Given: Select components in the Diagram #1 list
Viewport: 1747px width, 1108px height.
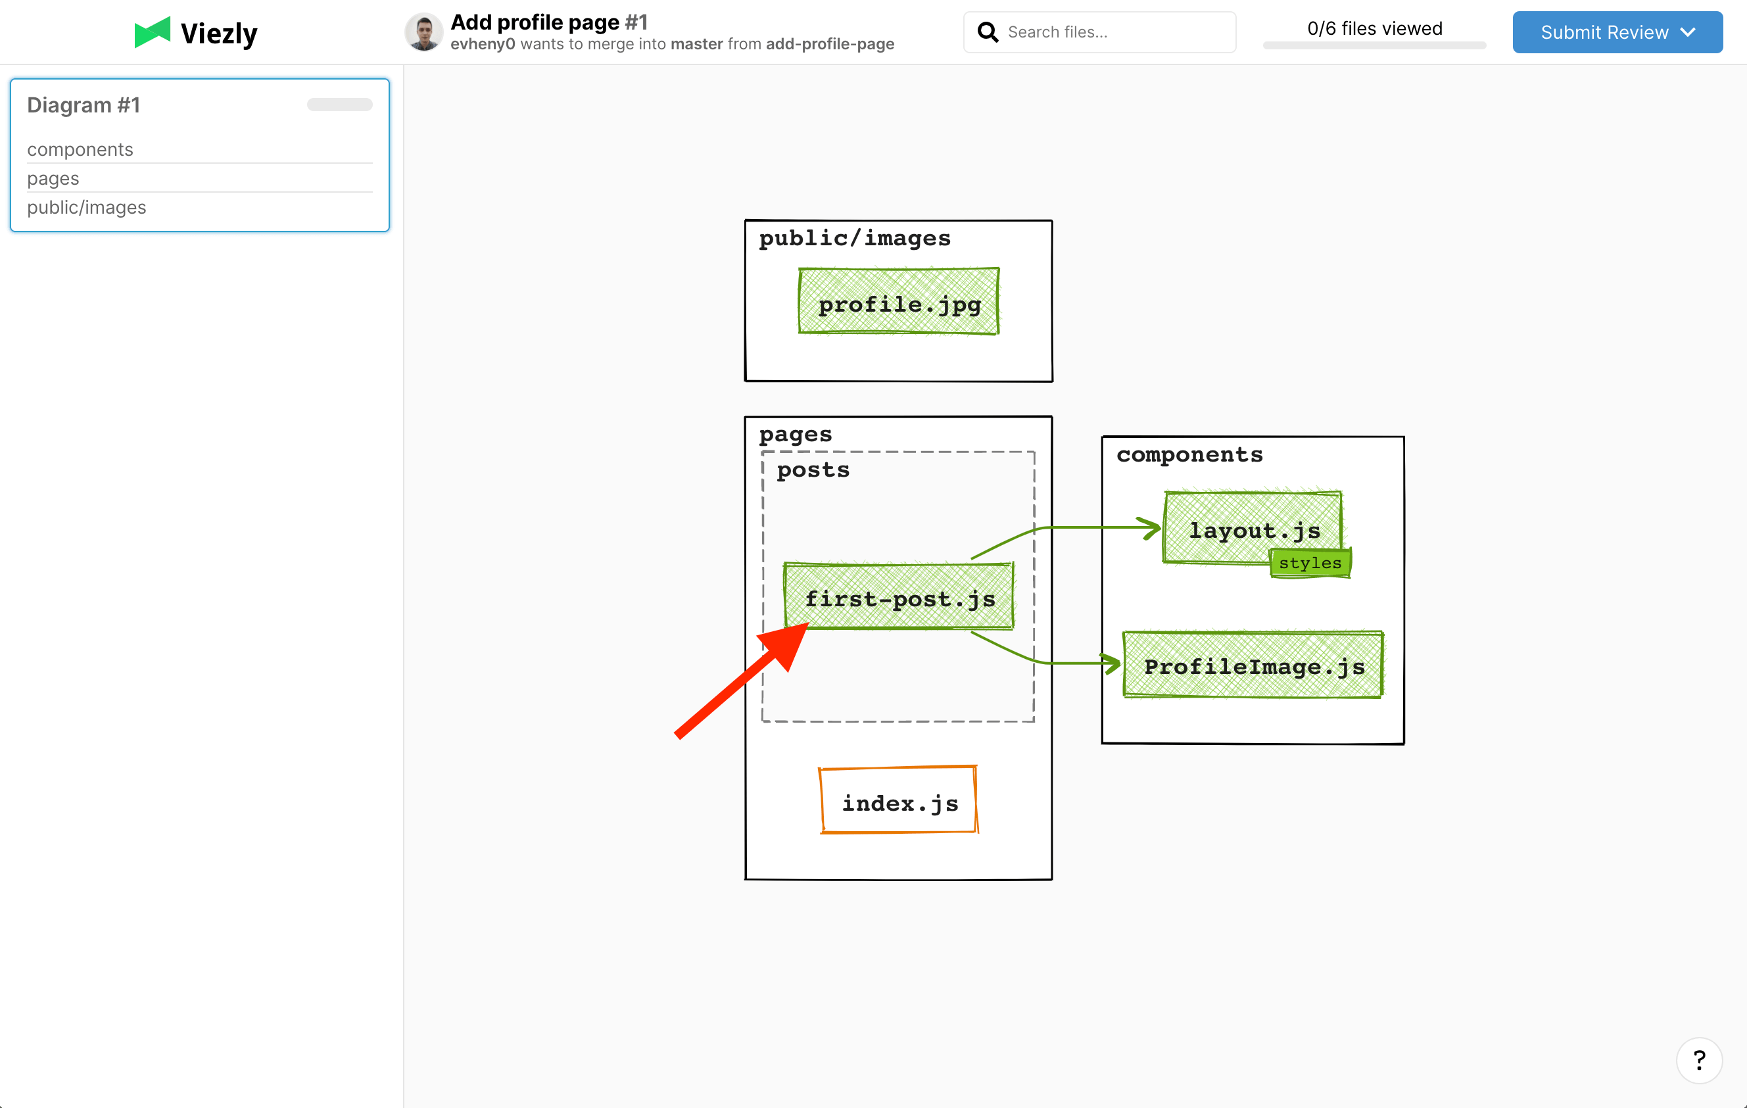Looking at the screenshot, I should tap(80, 149).
